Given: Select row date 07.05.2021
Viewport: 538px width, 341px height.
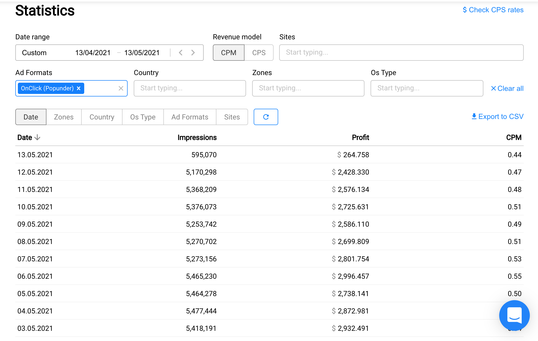Looking at the screenshot, I should coord(35,259).
